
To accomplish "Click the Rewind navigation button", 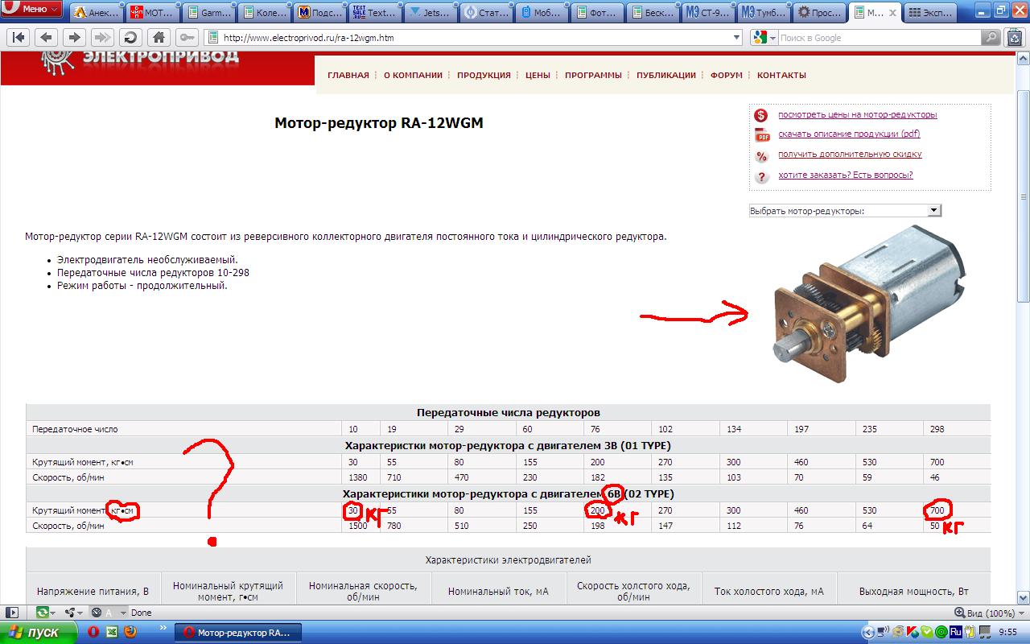I will 19,38.
